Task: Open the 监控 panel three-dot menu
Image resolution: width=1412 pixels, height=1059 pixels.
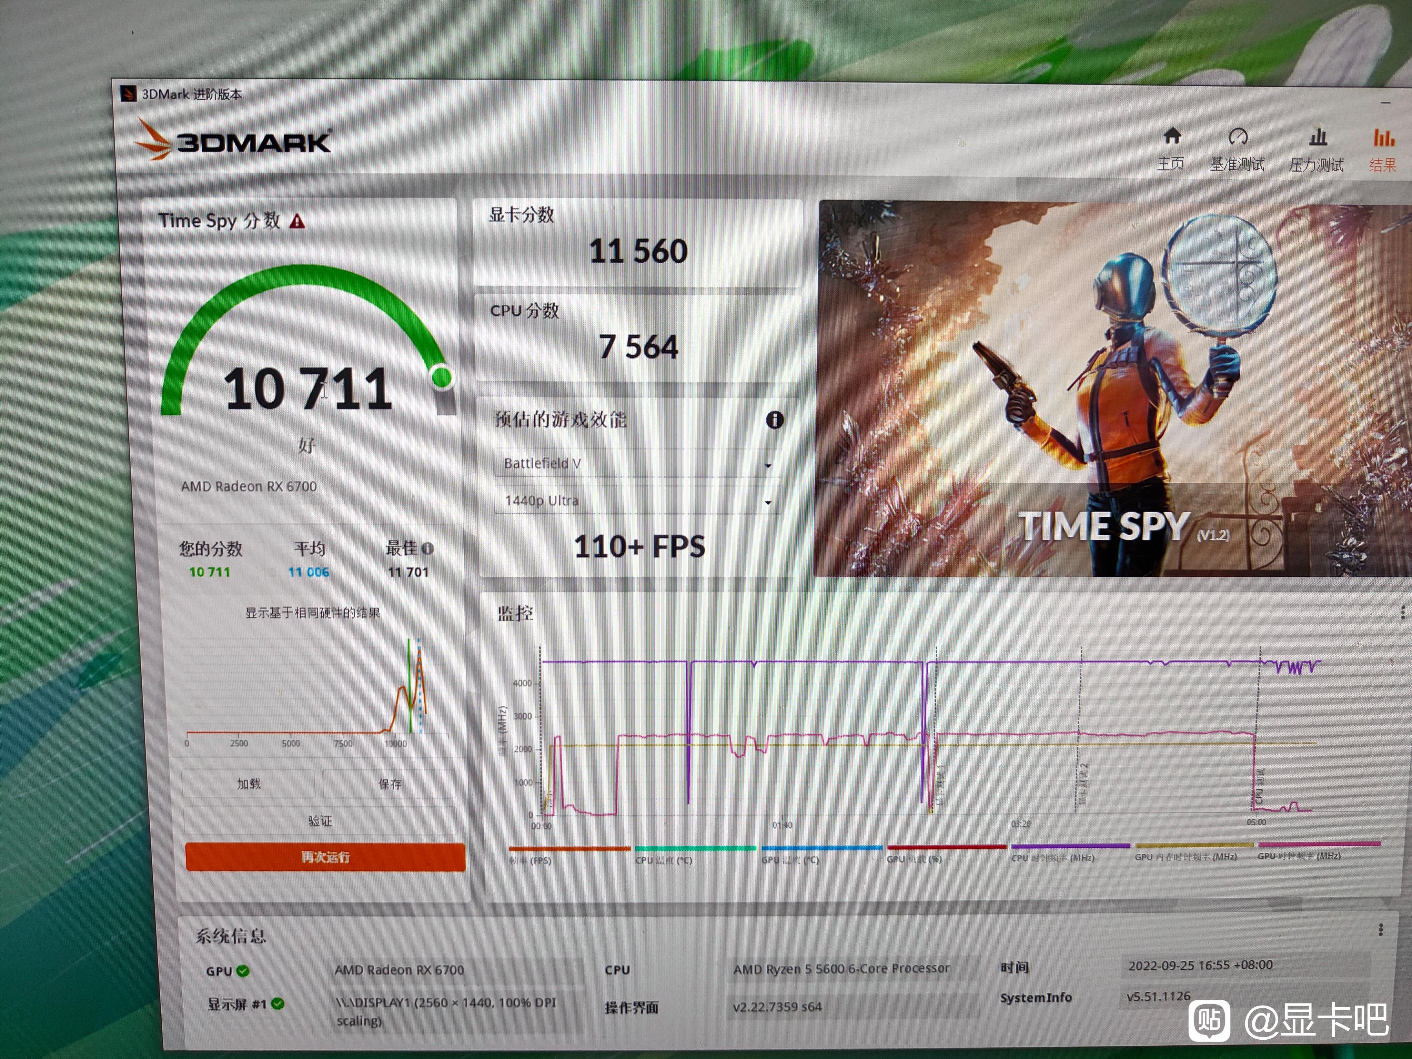Action: 1402,613
